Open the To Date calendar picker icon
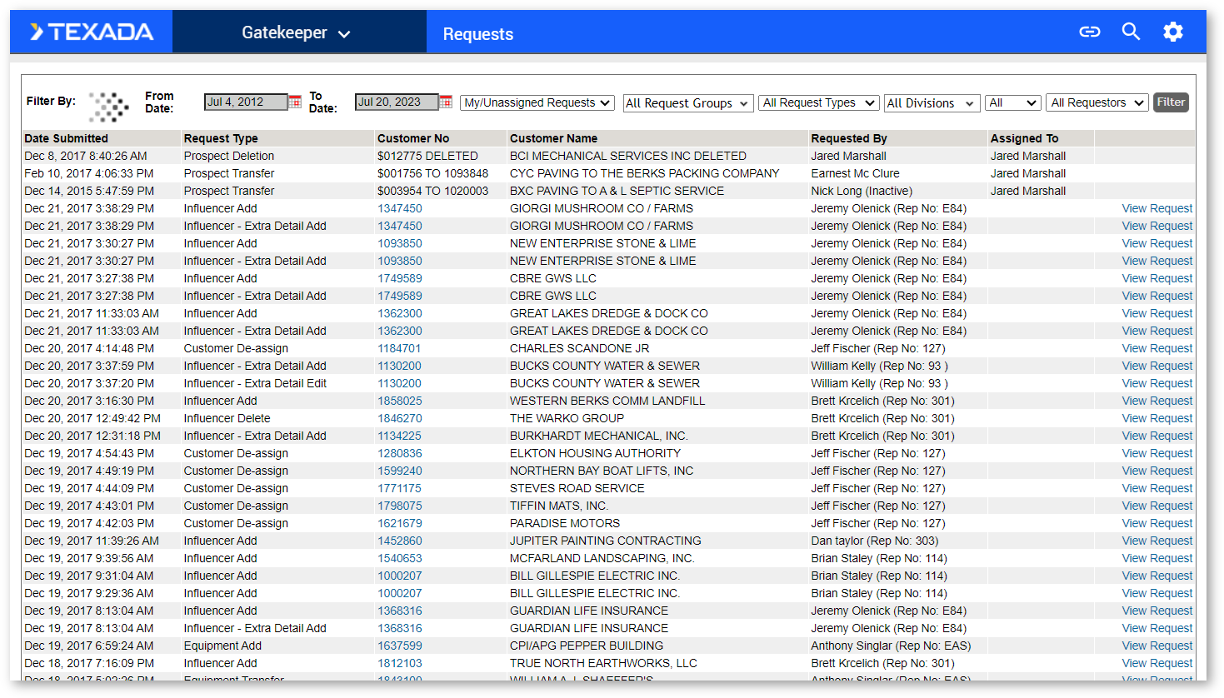 [446, 102]
